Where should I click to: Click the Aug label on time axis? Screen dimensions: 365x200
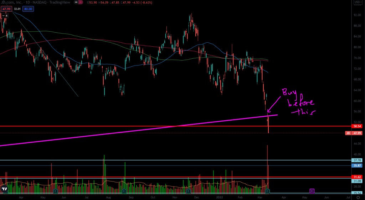108,197
